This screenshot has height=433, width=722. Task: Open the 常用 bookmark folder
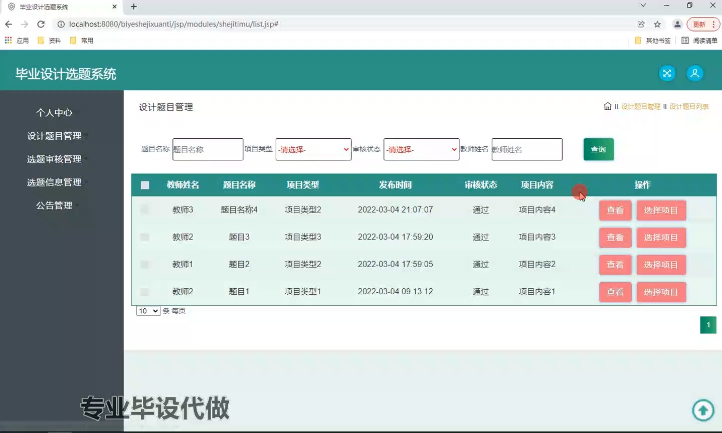point(82,41)
